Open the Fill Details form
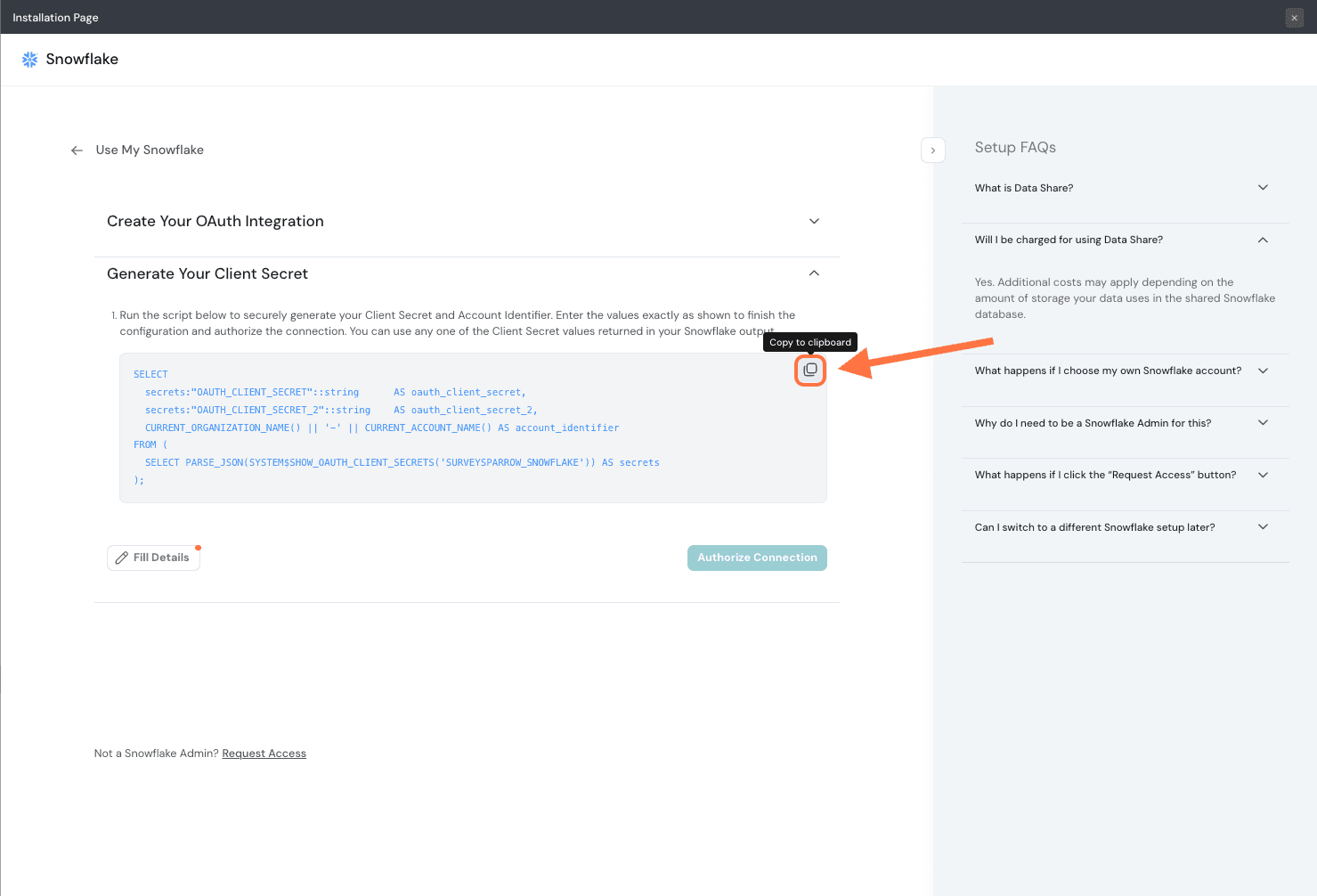Image resolution: width=1317 pixels, height=896 pixels. coord(153,558)
